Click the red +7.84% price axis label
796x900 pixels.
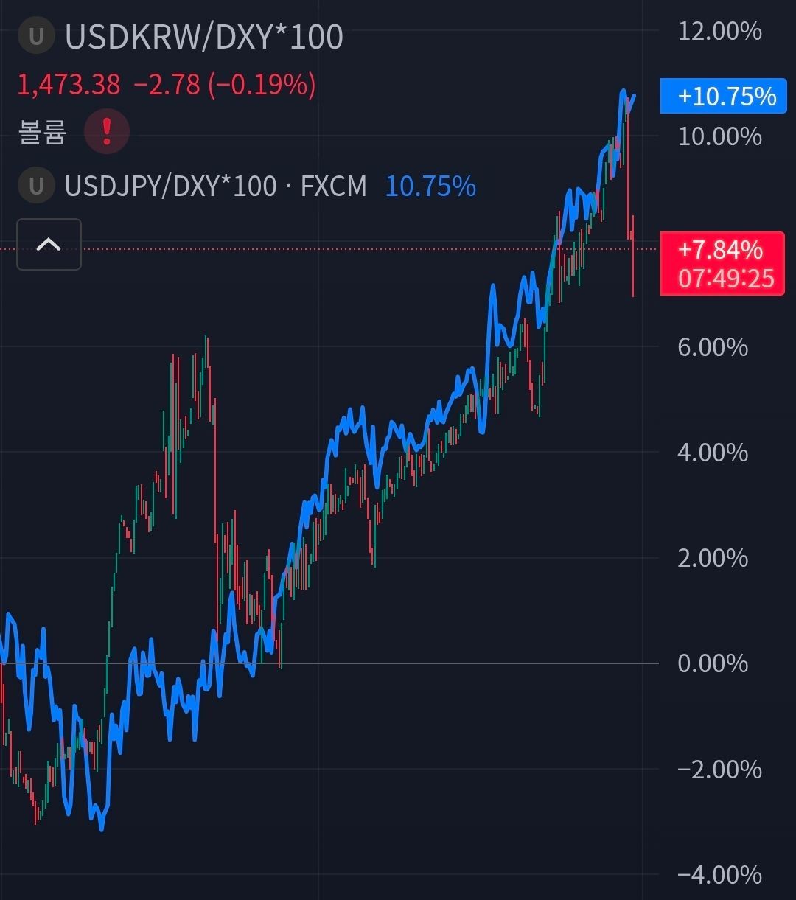tap(720, 250)
